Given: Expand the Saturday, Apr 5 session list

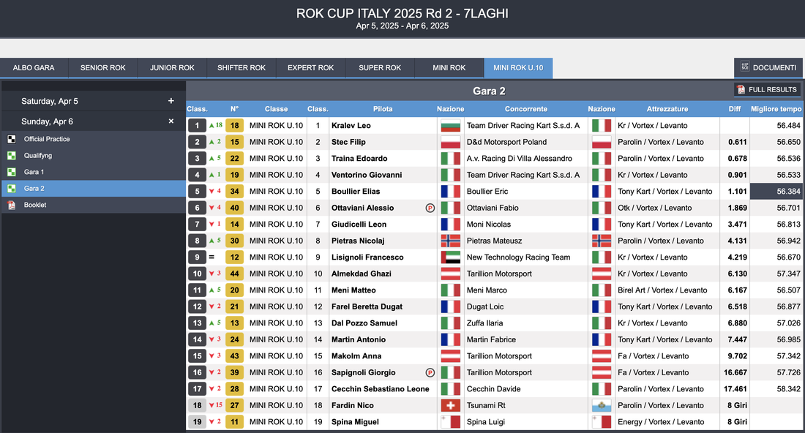Looking at the screenshot, I should [50, 101].
